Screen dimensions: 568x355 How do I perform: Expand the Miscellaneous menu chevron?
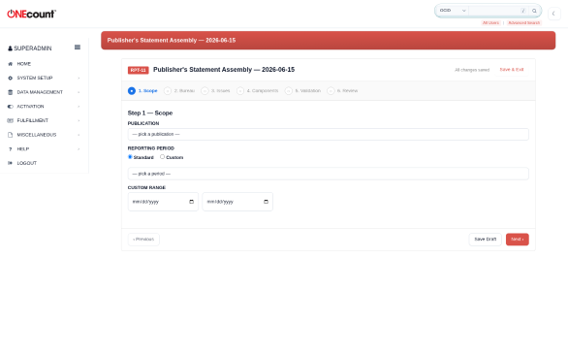[x=79, y=135]
